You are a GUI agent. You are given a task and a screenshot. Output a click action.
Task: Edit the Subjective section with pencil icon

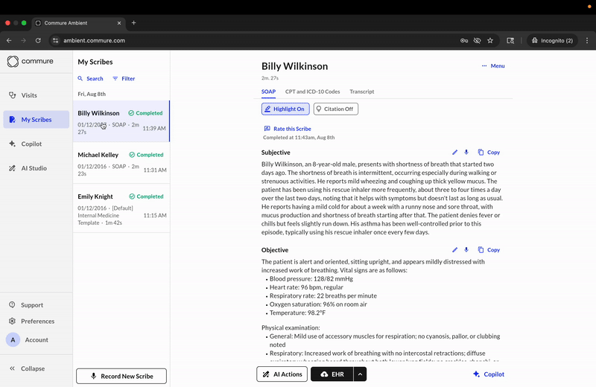coord(454,153)
